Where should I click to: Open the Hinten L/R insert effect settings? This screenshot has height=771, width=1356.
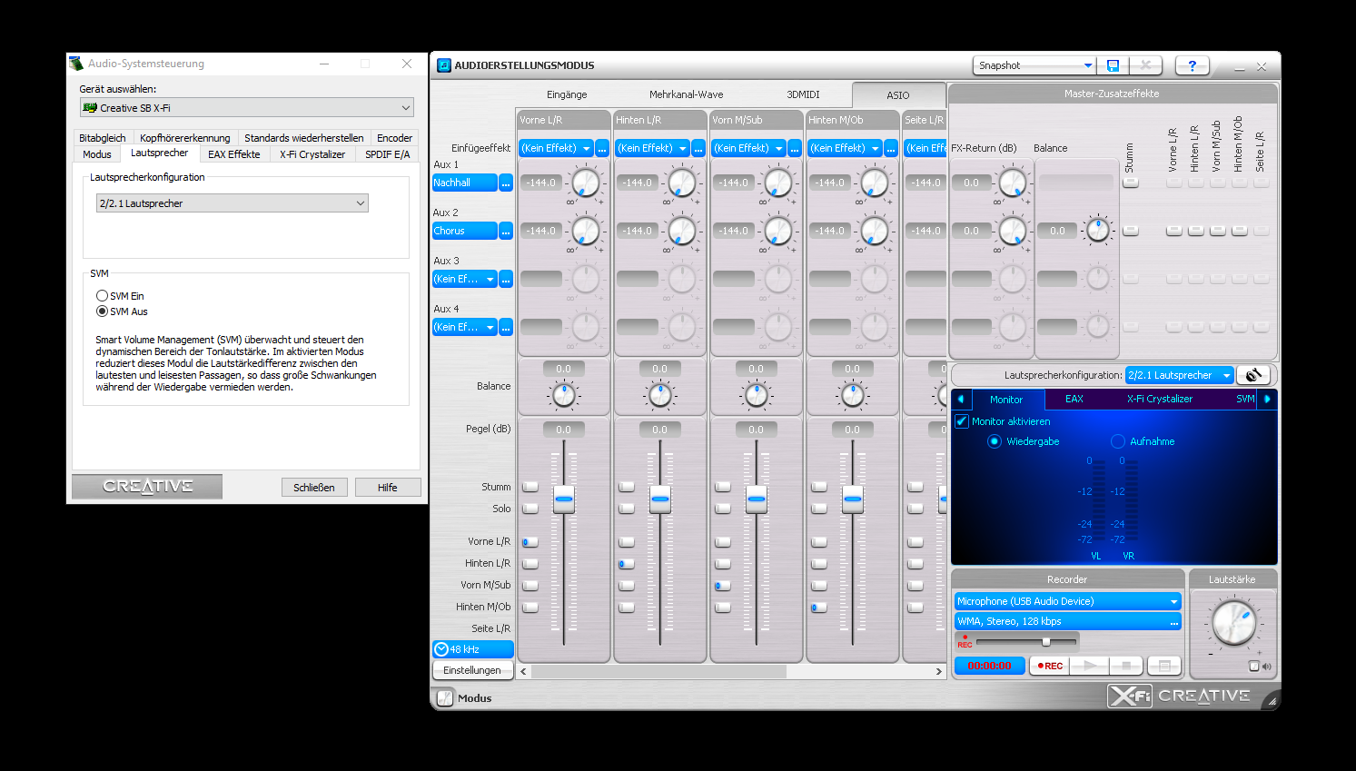click(698, 148)
